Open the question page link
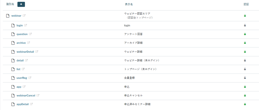The width and height of the screenshot is (259, 110). click(x=22, y=34)
